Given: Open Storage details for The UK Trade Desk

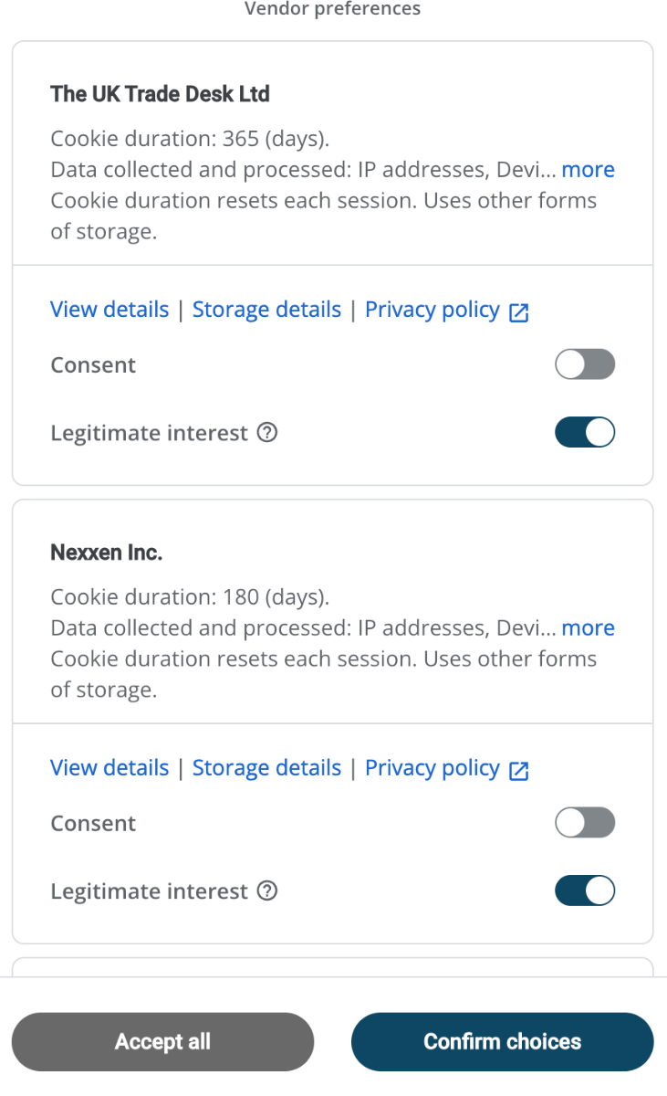Looking at the screenshot, I should [x=266, y=311].
